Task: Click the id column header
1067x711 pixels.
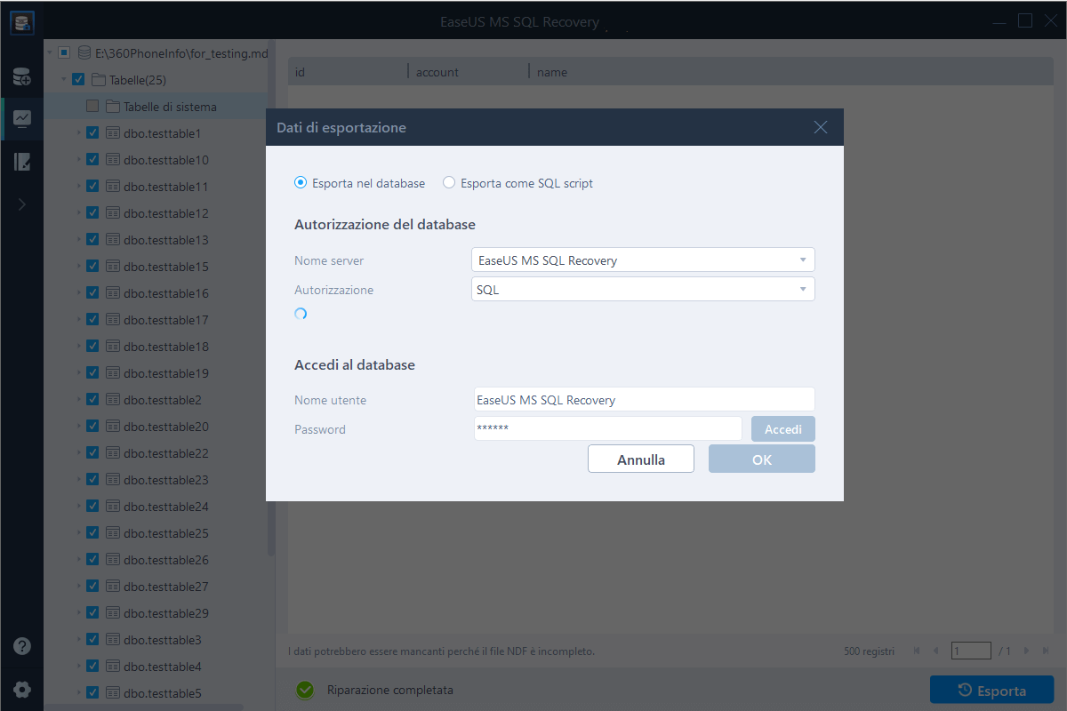Action: click(x=348, y=72)
